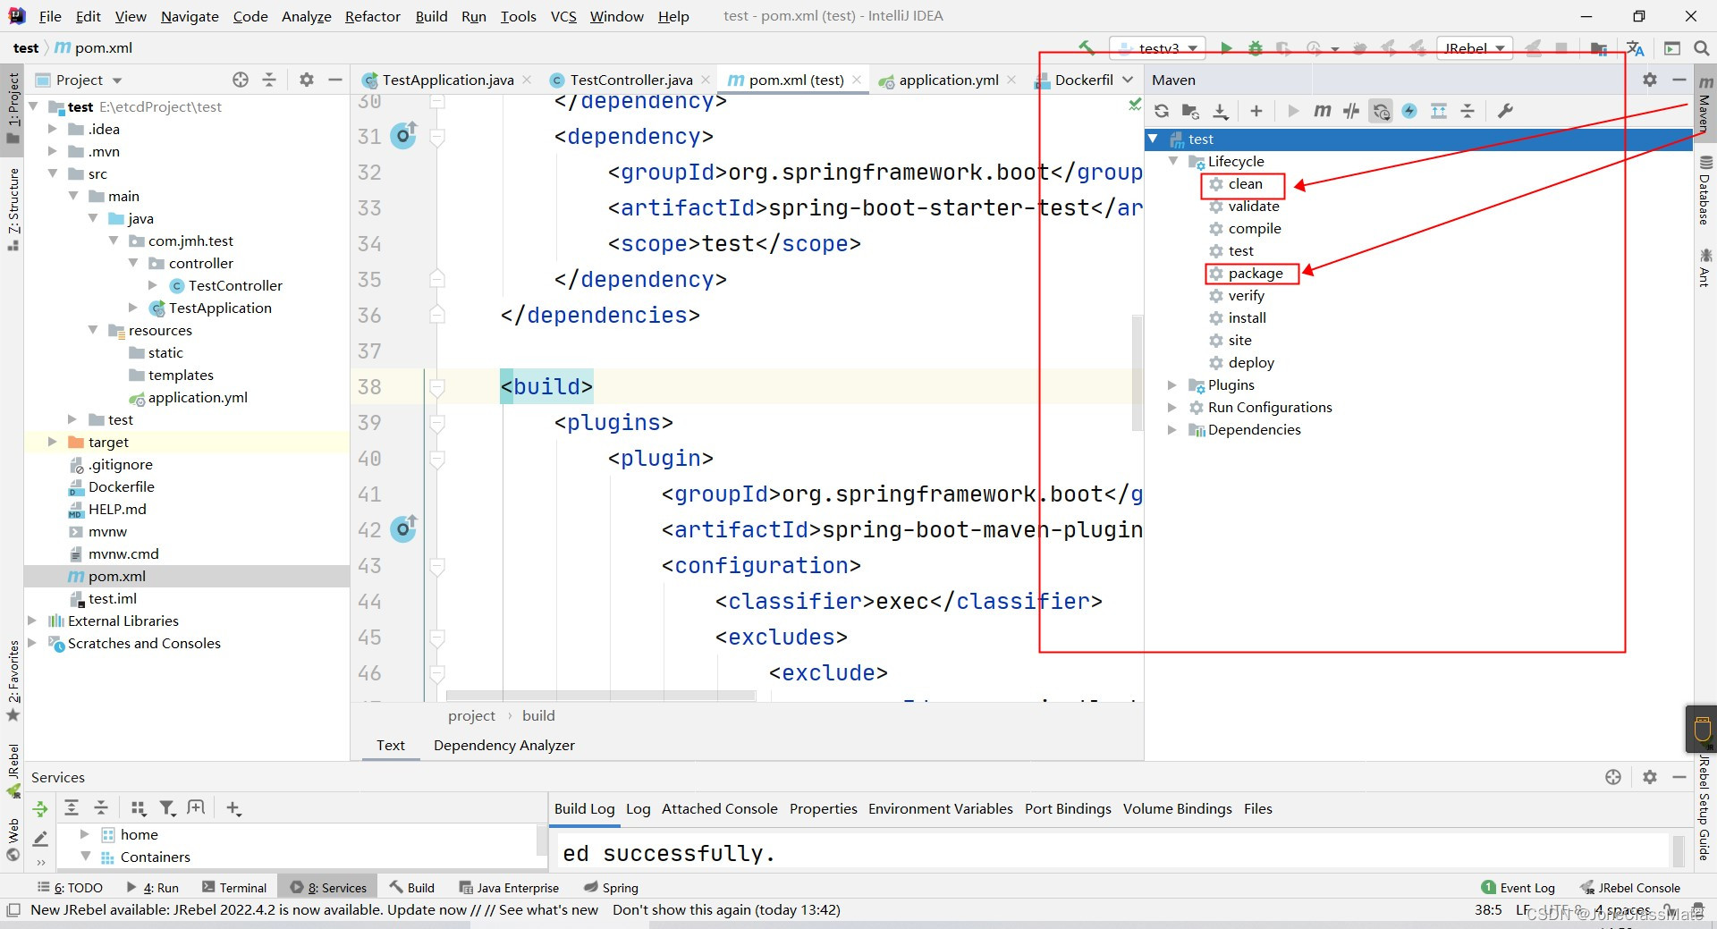The width and height of the screenshot is (1717, 929).
Task: Open Terminal tool window
Action: 234,888
